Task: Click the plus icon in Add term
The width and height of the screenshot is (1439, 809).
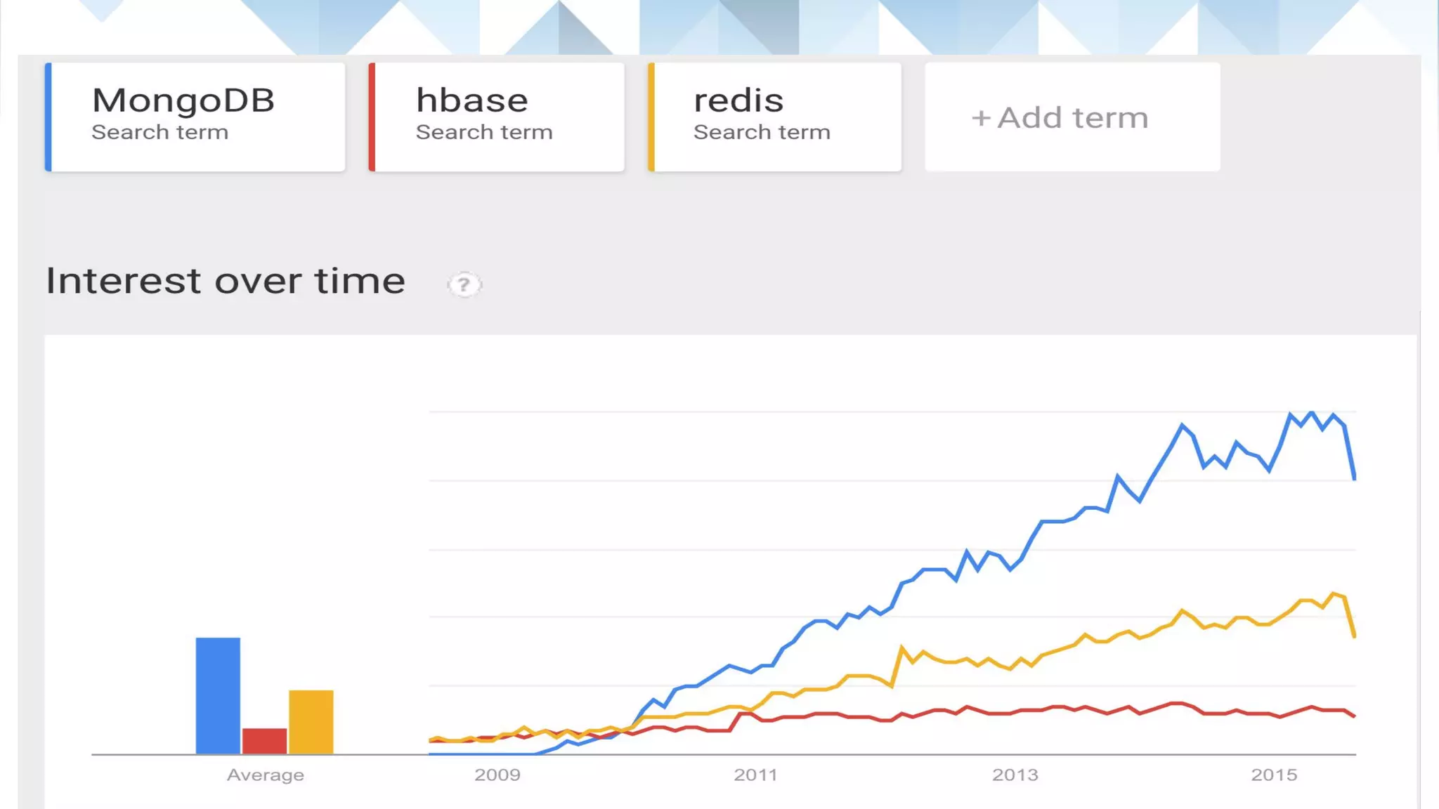Action: [x=981, y=118]
